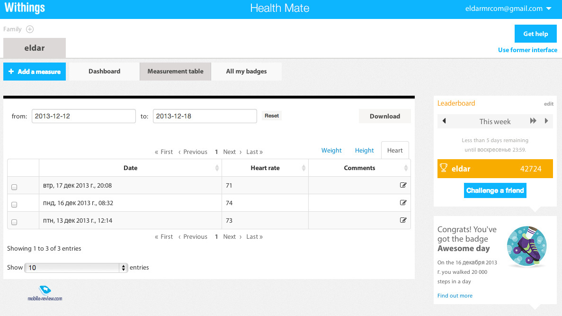Switch to the Measurement table tab
This screenshot has height=316, width=562.
[x=175, y=72]
